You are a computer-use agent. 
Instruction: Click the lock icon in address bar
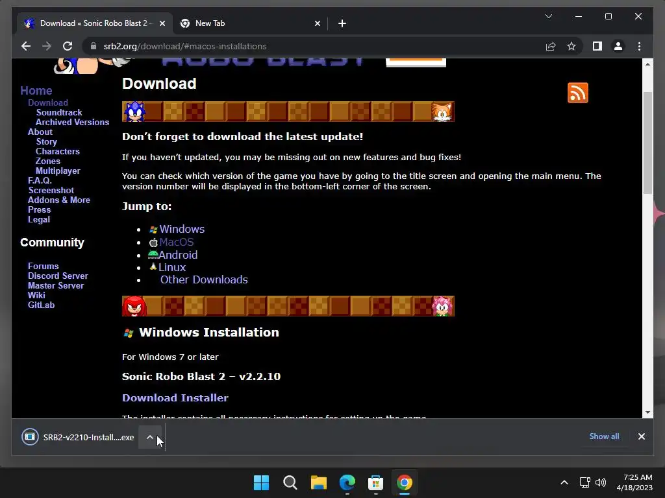[x=94, y=46]
